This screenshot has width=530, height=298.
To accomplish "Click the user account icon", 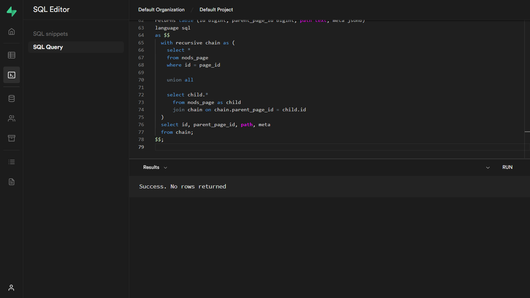I will [11, 288].
